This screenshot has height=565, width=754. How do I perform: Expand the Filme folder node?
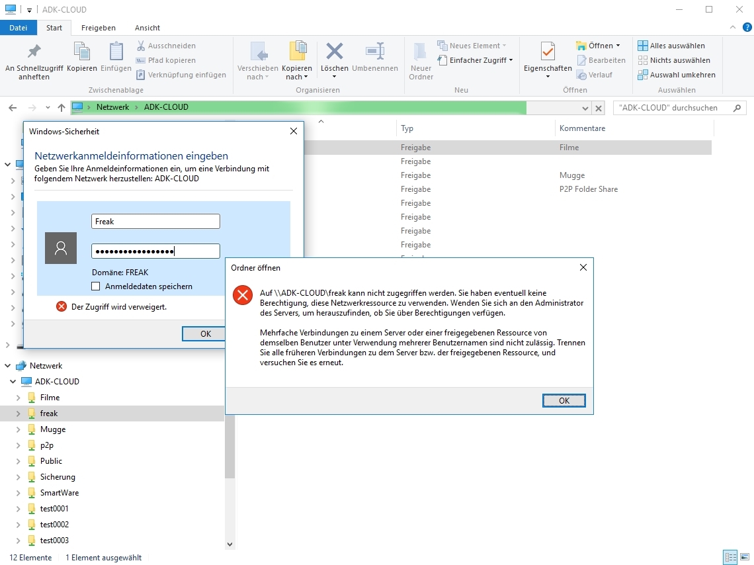[x=19, y=397]
